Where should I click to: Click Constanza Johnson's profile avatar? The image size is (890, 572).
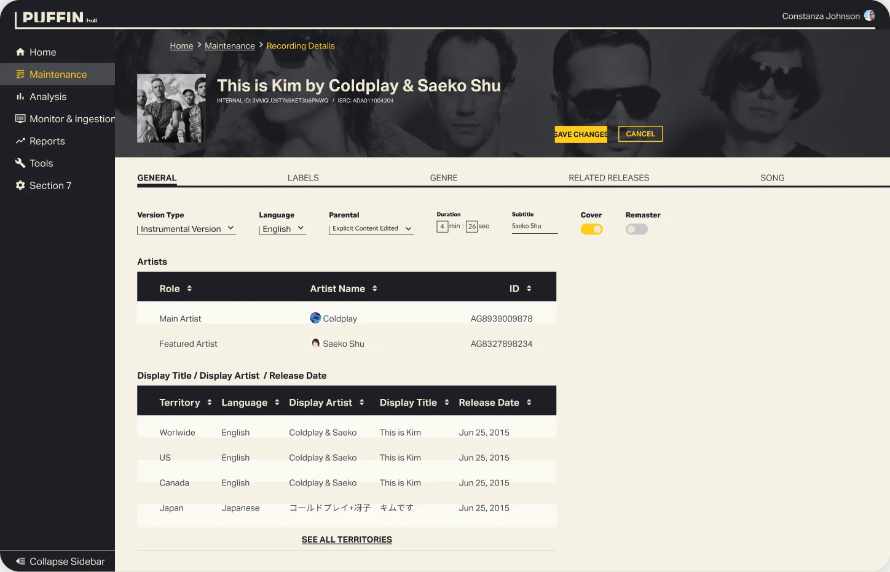pyautogui.click(x=870, y=15)
